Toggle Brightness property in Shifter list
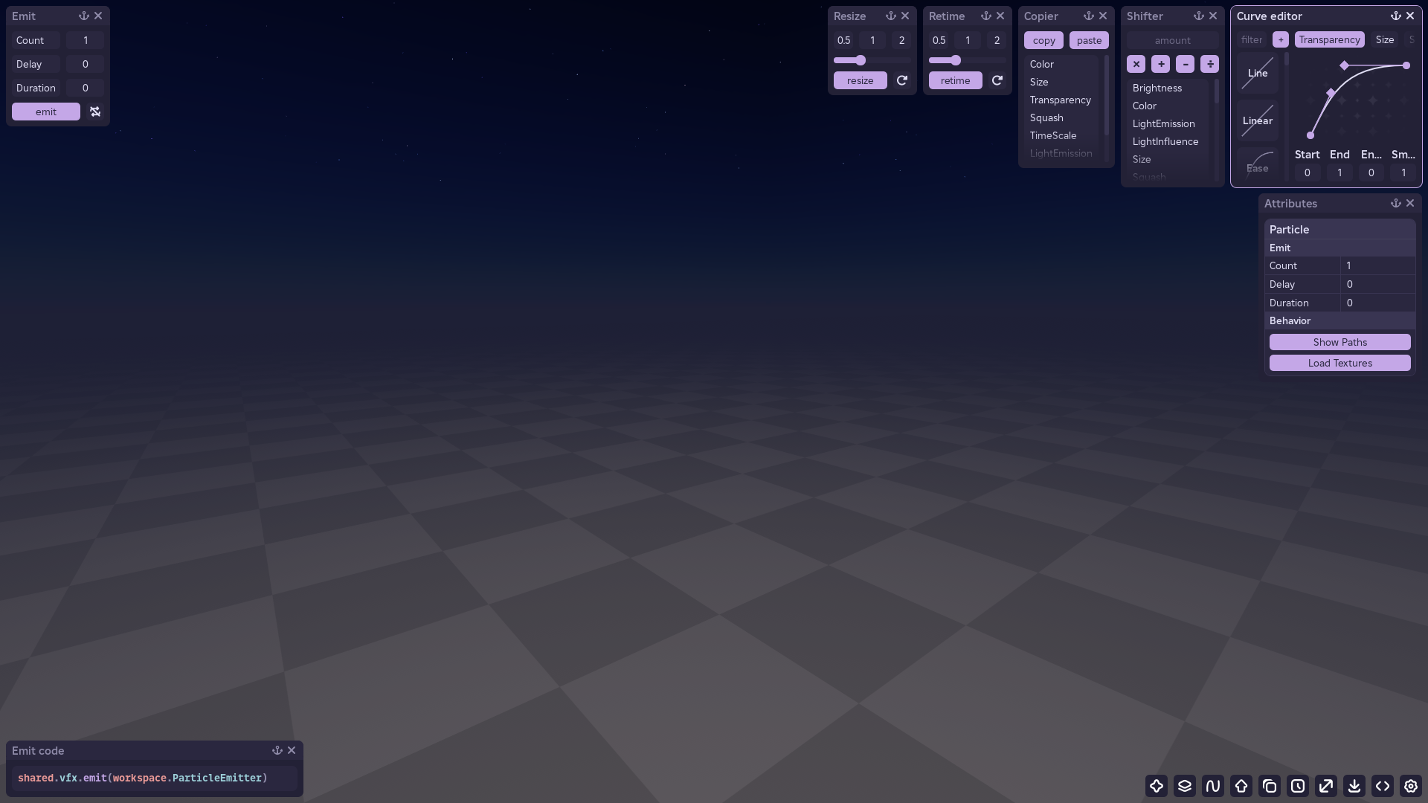 [x=1157, y=88]
